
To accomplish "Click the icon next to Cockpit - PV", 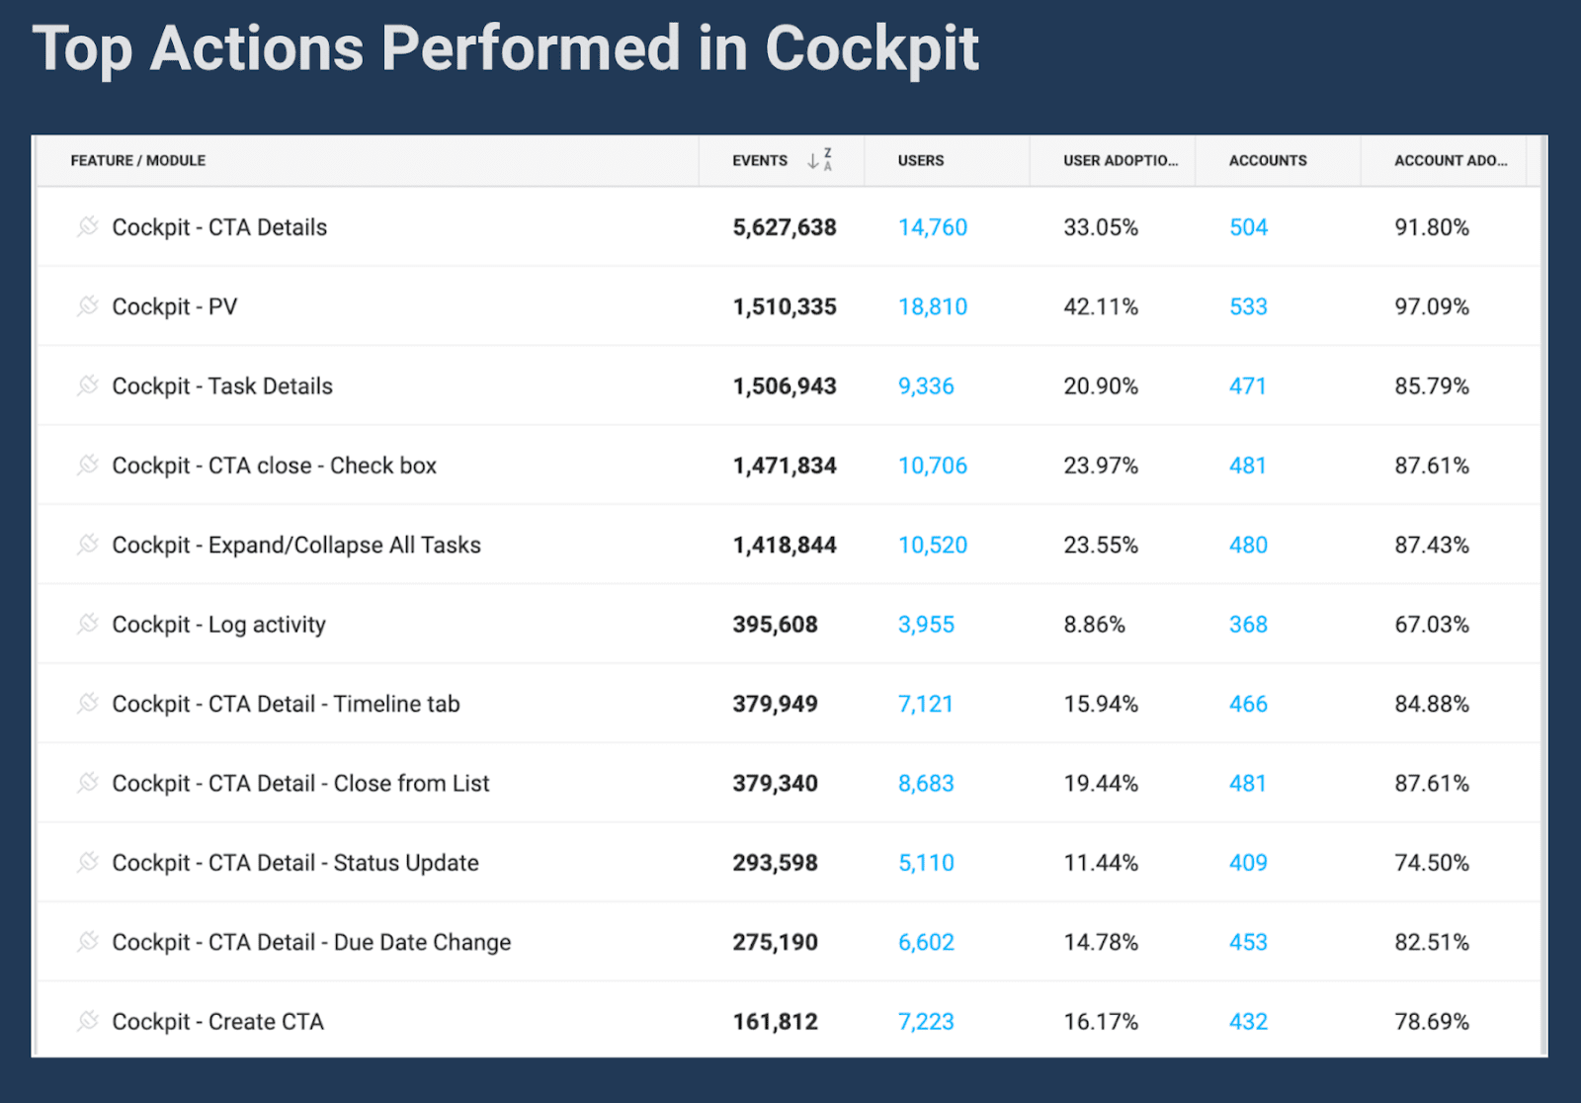I will click(x=88, y=306).
